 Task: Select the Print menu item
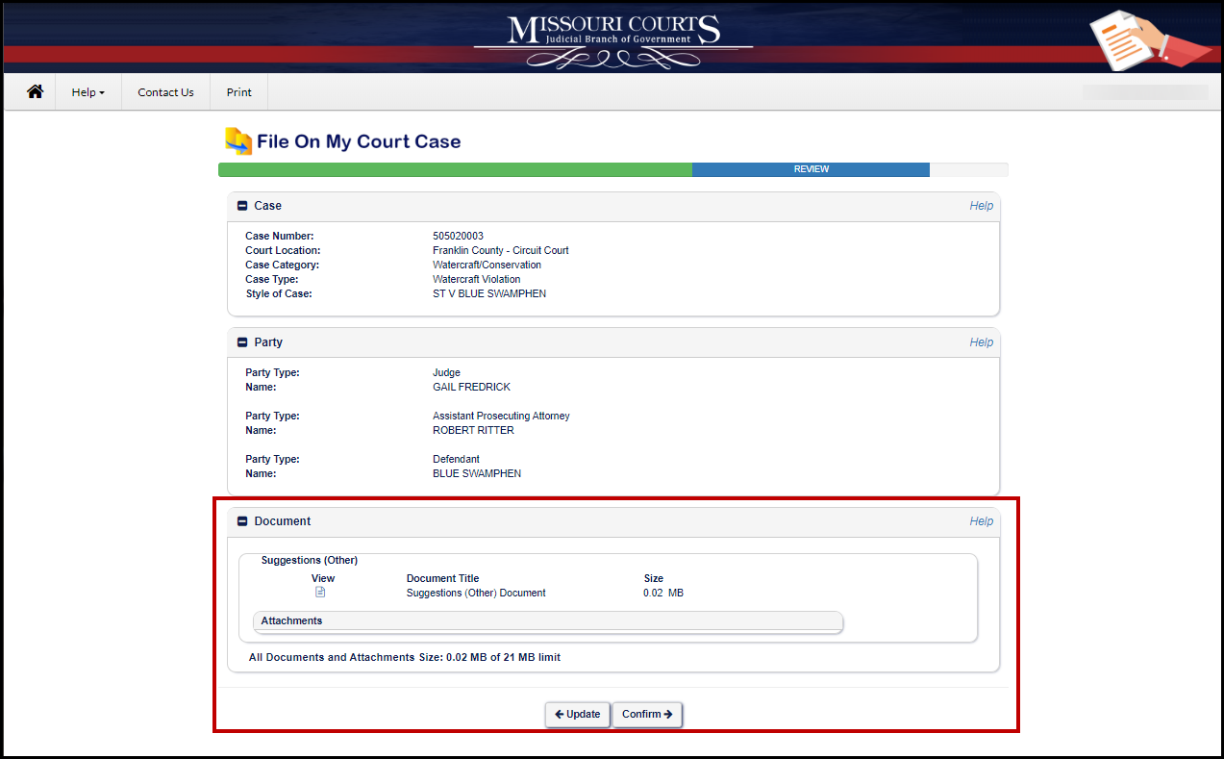(x=238, y=92)
